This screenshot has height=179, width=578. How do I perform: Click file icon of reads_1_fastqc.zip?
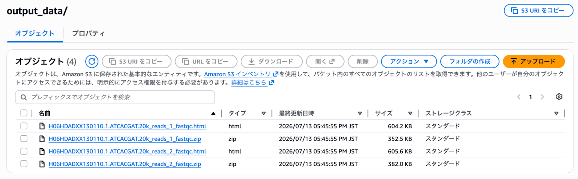pyautogui.click(x=42, y=139)
